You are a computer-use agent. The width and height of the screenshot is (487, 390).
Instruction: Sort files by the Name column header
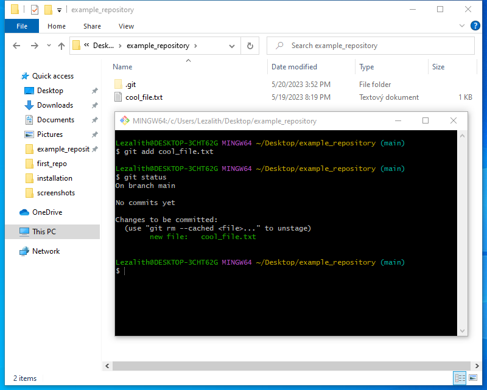[122, 67]
